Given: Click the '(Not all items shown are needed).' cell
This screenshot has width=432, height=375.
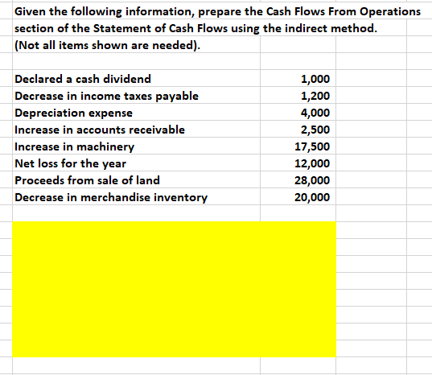Looking at the screenshot, I should click(x=136, y=45).
